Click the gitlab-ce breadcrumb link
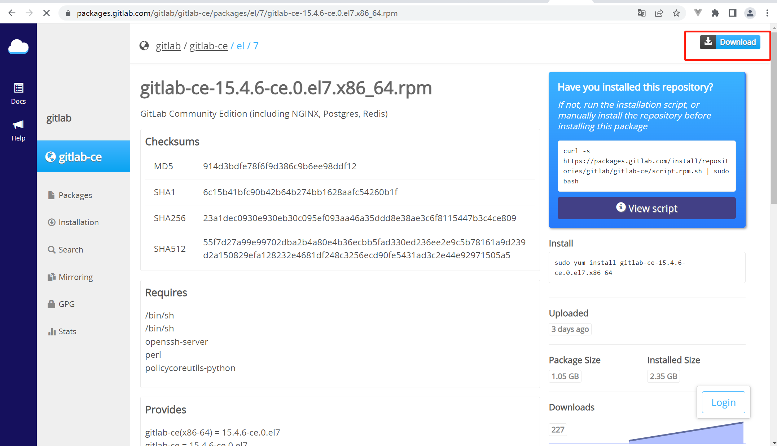The height and width of the screenshot is (446, 777). (x=208, y=46)
